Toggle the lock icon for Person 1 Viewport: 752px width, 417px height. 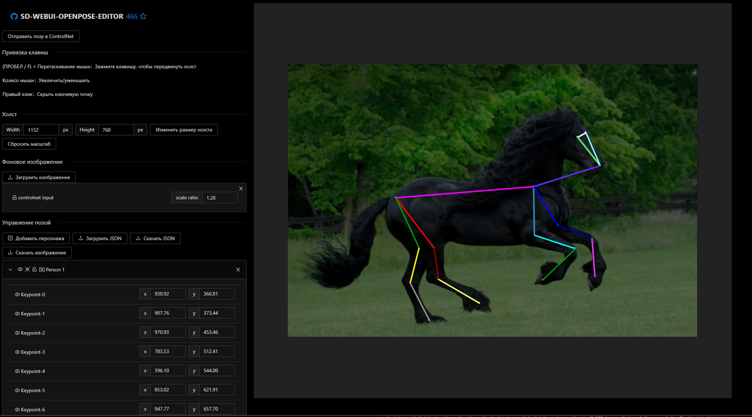tap(35, 269)
